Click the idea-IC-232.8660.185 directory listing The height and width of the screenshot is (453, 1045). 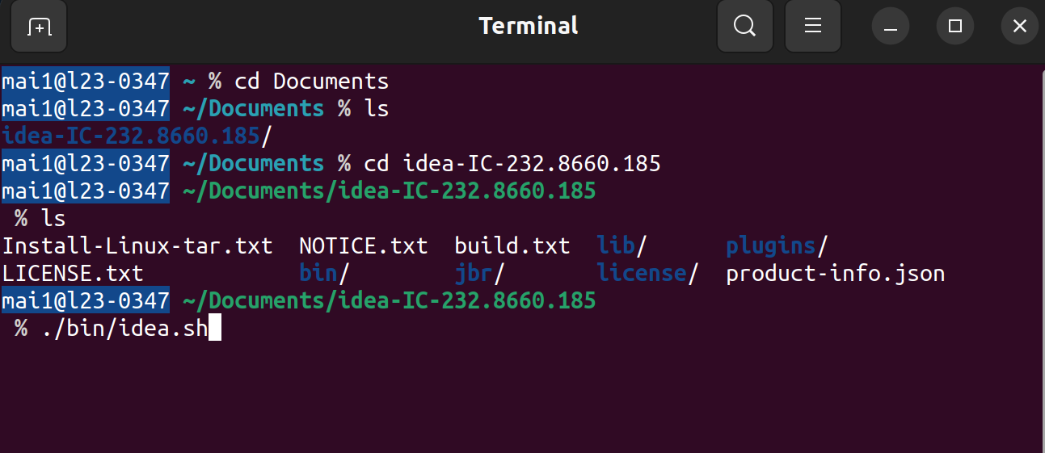tap(131, 136)
